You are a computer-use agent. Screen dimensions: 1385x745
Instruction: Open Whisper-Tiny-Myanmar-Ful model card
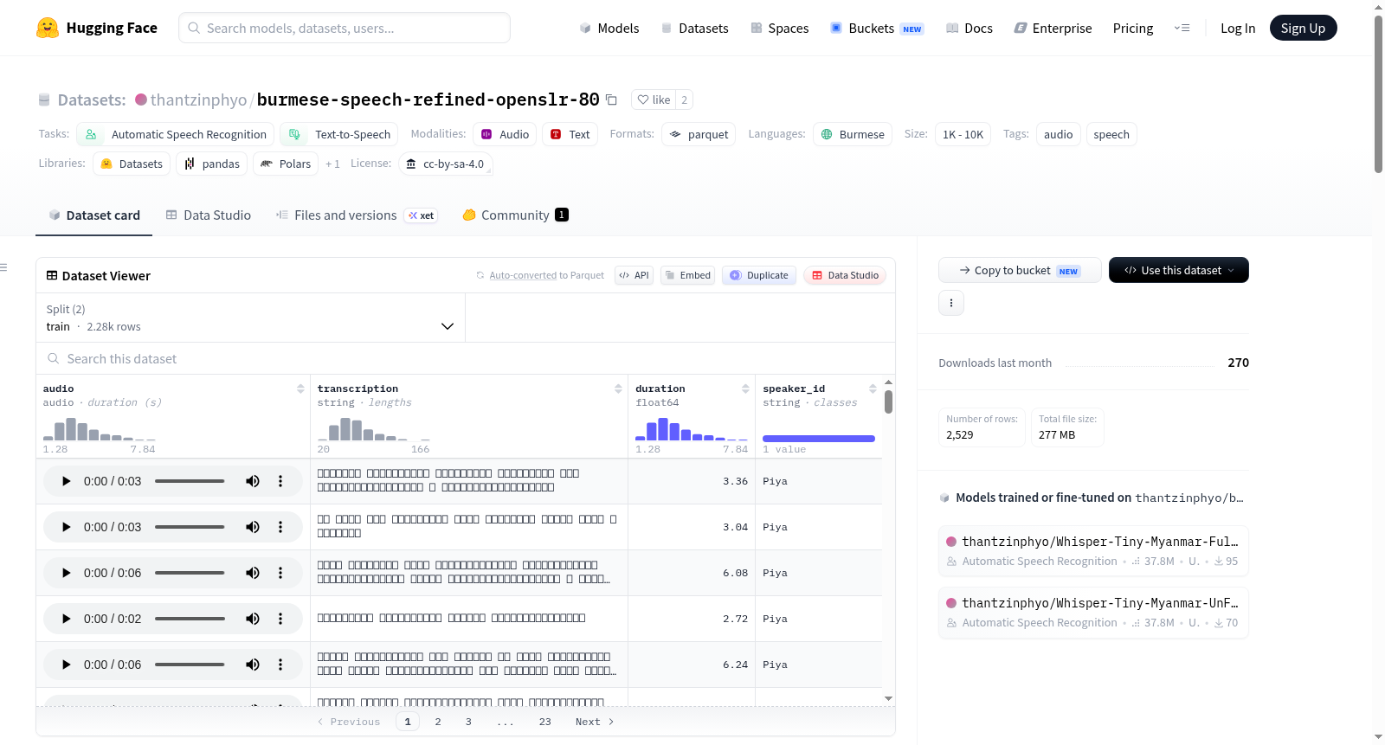click(x=1093, y=550)
